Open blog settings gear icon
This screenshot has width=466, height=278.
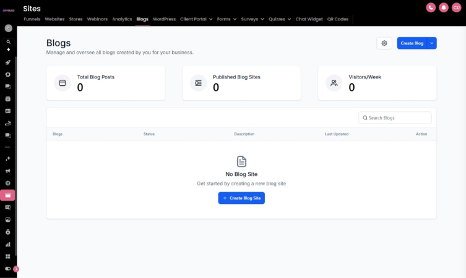(384, 43)
